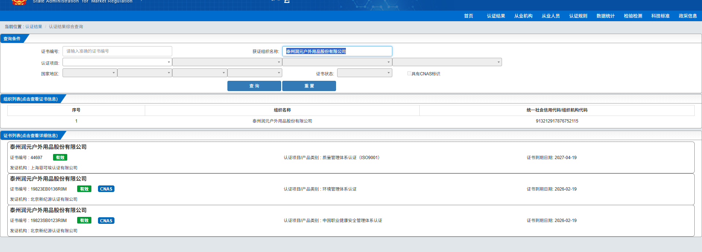The image size is (702, 252).
Task: Click 质量管理体系认证 (ISO9001) text
Action: tap(352, 158)
